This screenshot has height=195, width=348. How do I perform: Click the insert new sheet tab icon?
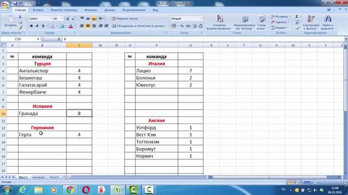click(x=65, y=177)
